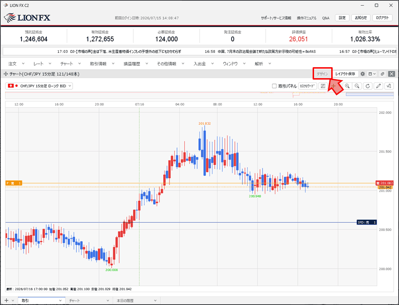Click the move handle beside chart title

pos(6,74)
